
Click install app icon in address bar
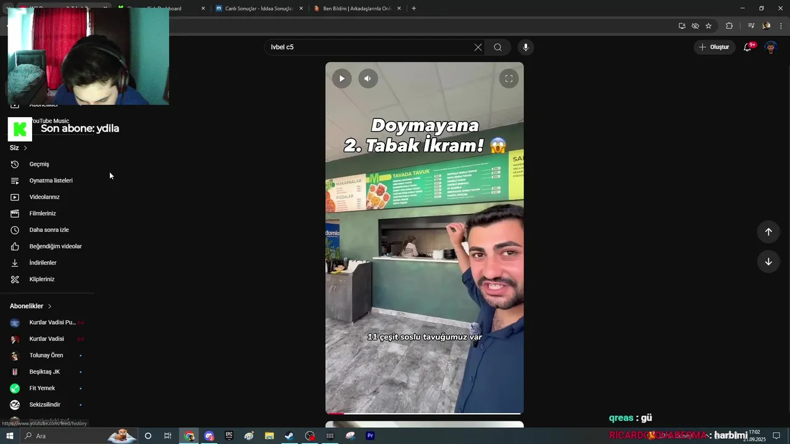click(682, 26)
